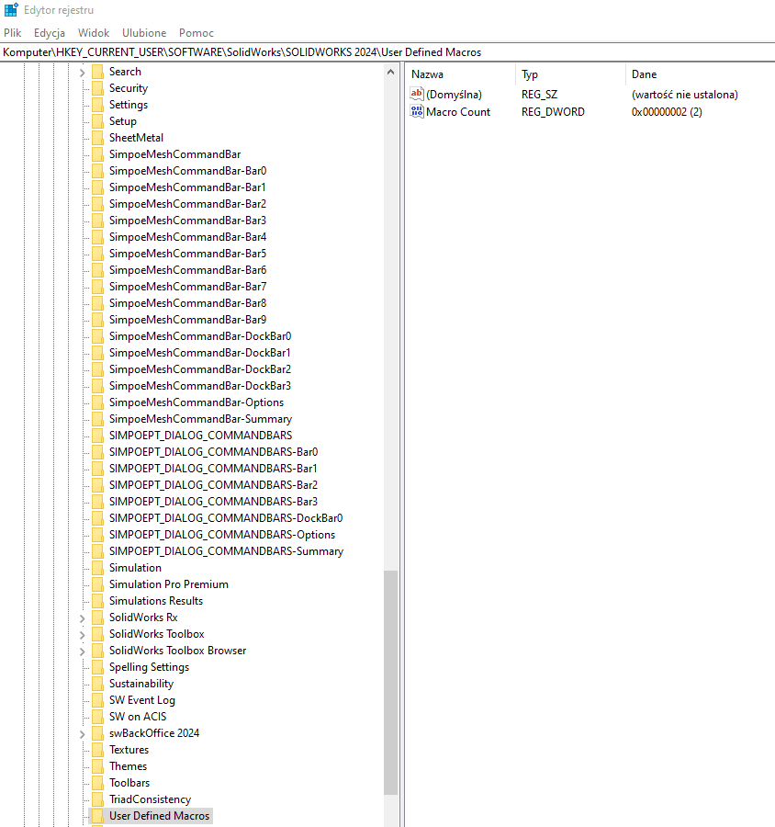Select the SIMPOEPT_DIALOG_COMMANDBARS-Bar3 key
775x827 pixels.
[214, 502]
